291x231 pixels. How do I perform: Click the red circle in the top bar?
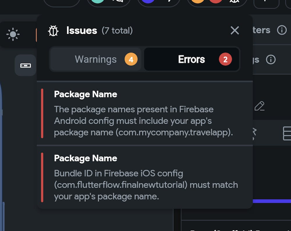216,1
